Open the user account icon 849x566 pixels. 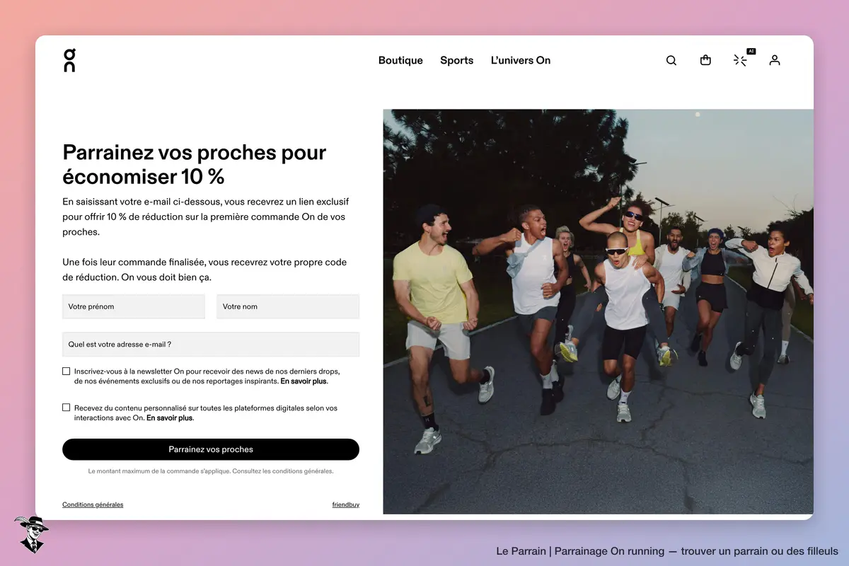point(775,60)
